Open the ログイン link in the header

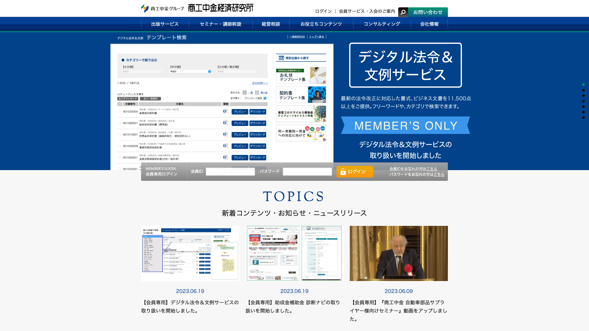click(x=323, y=11)
